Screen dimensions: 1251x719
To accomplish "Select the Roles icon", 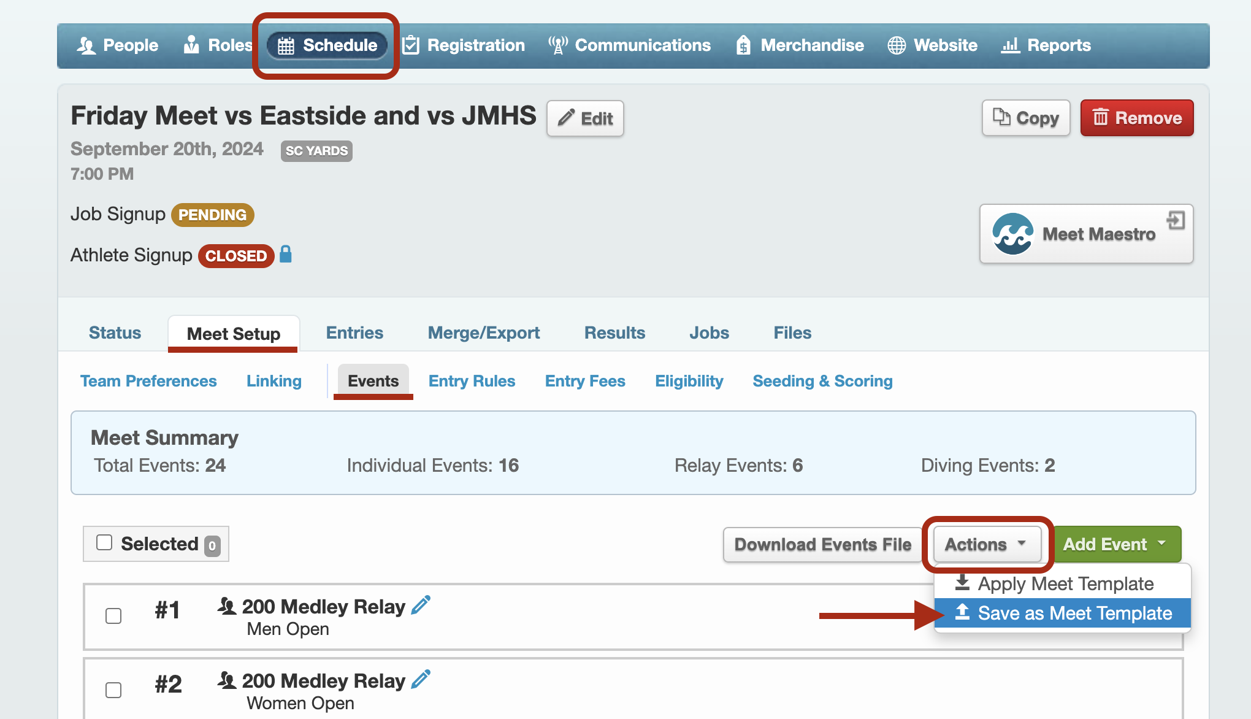I will [191, 45].
